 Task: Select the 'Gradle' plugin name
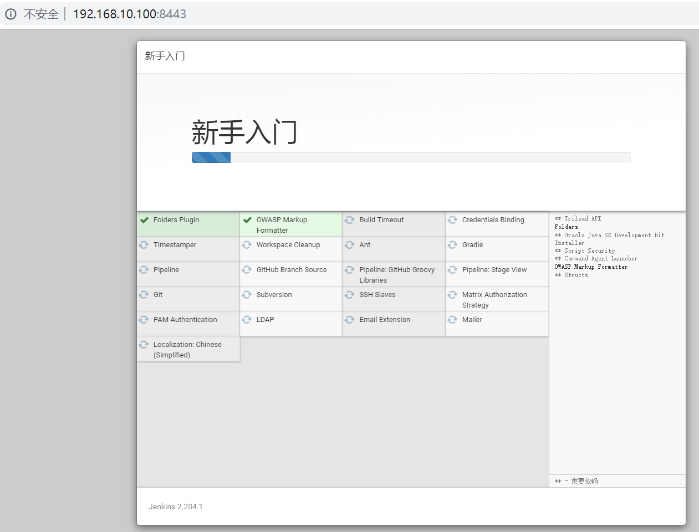click(x=472, y=245)
